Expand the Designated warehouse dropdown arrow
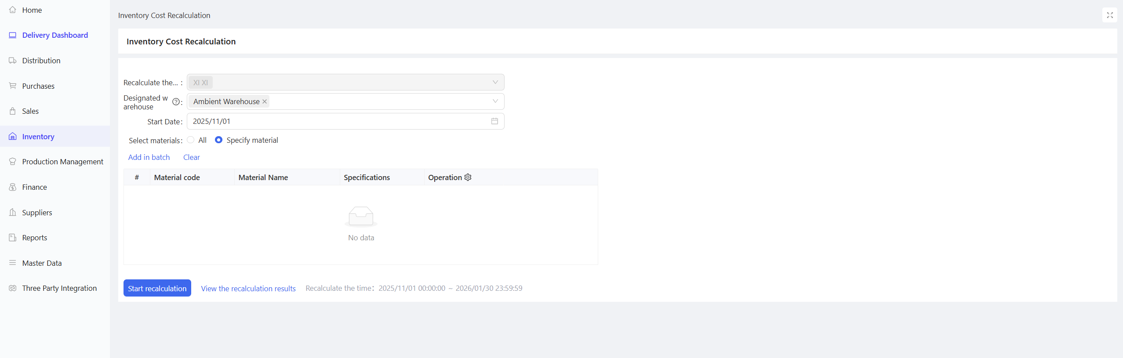 point(495,101)
